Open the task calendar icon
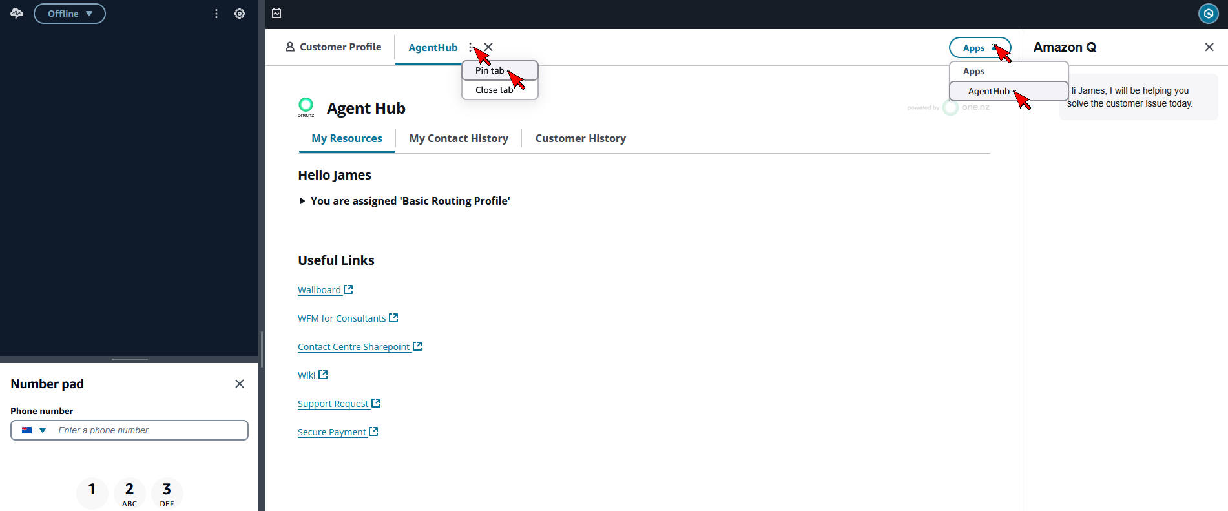 coord(276,14)
